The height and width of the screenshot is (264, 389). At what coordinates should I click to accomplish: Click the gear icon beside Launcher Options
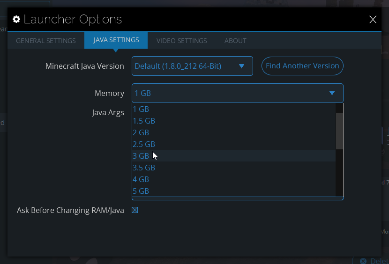[16, 19]
